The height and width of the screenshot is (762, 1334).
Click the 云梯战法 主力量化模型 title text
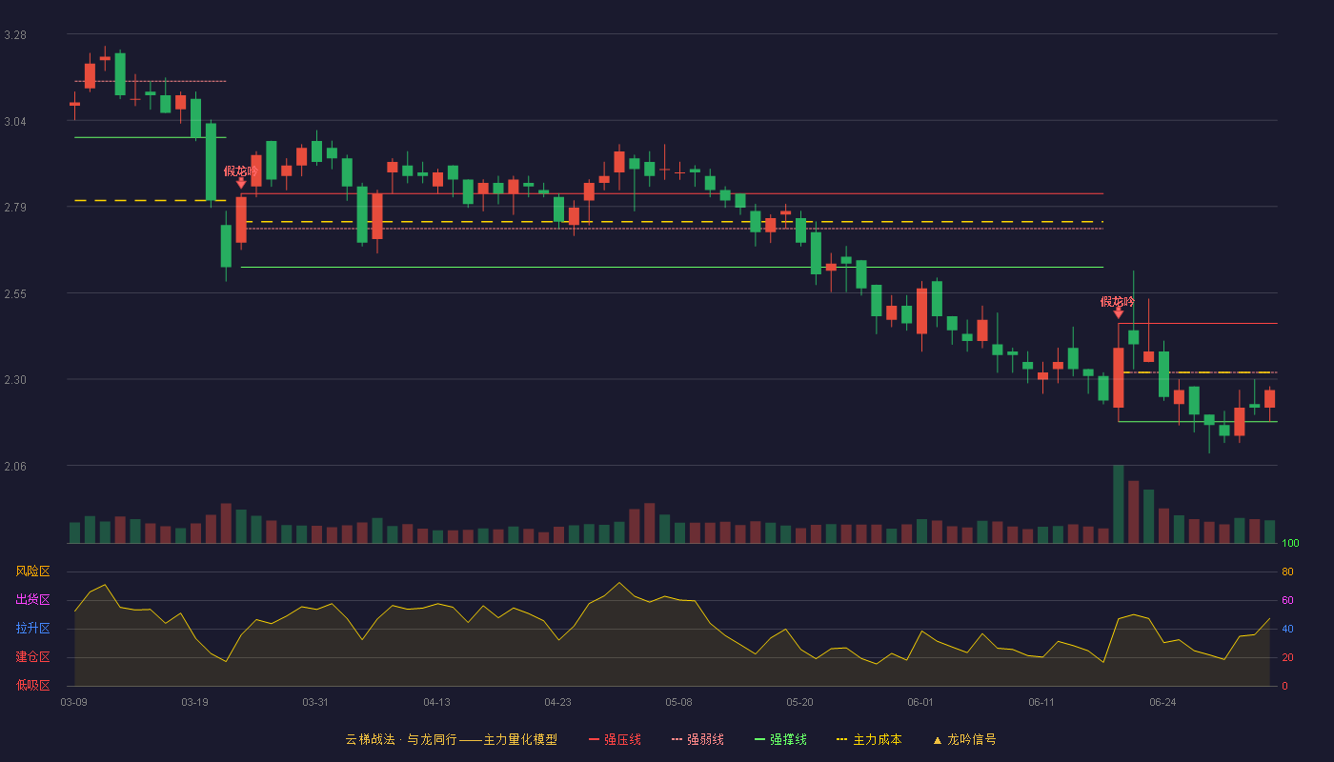pyautogui.click(x=451, y=740)
